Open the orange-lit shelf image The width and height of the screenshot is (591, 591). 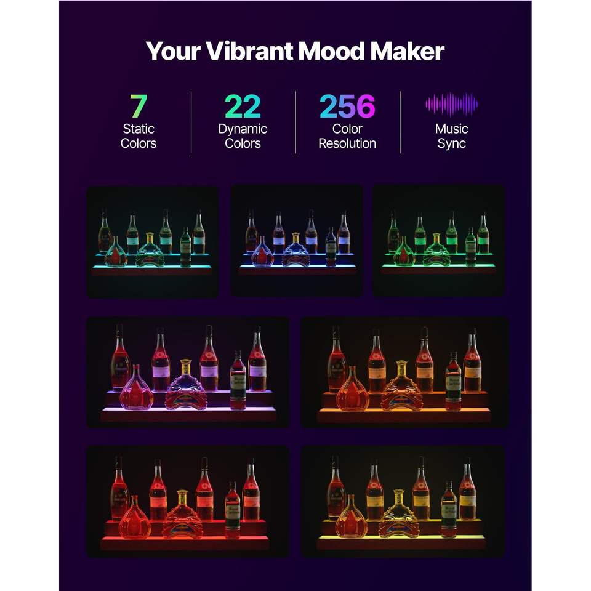[405, 372]
